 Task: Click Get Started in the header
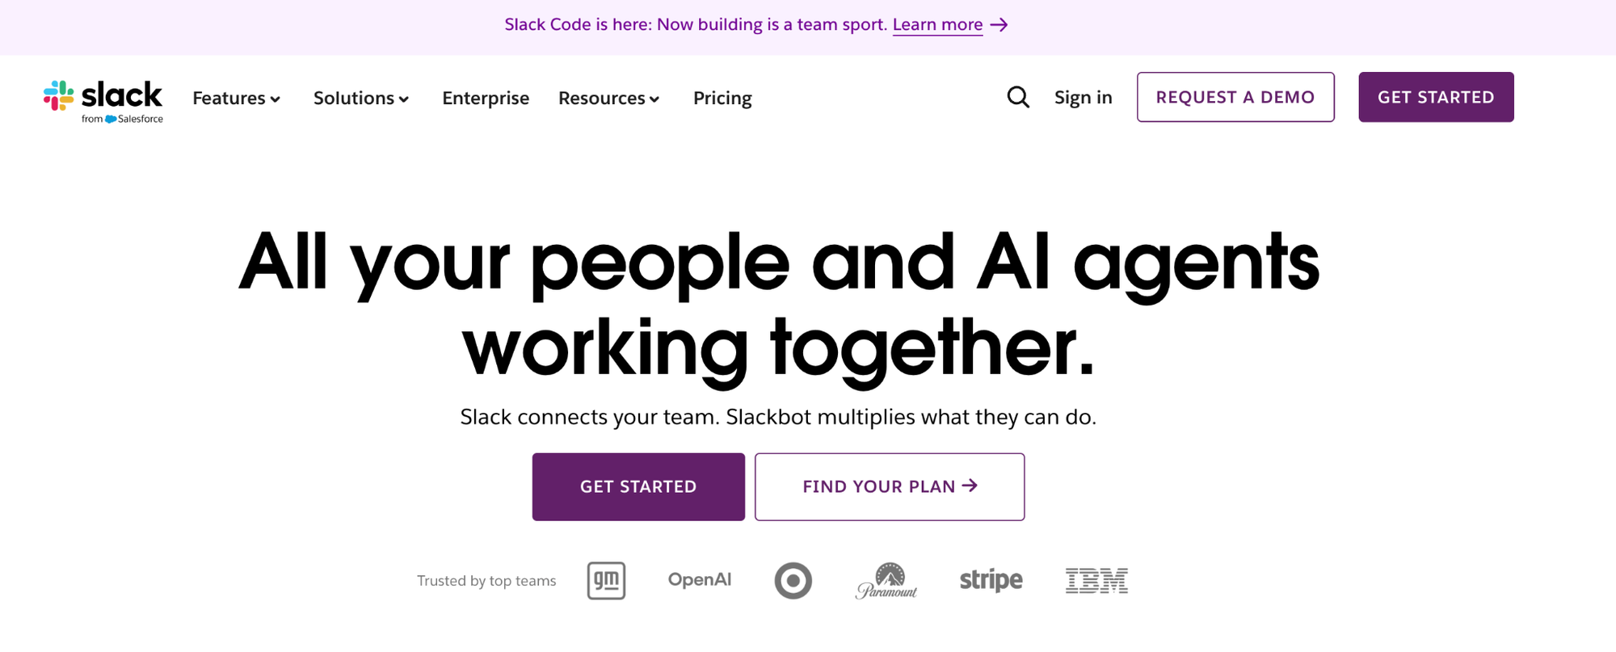pyautogui.click(x=1436, y=97)
